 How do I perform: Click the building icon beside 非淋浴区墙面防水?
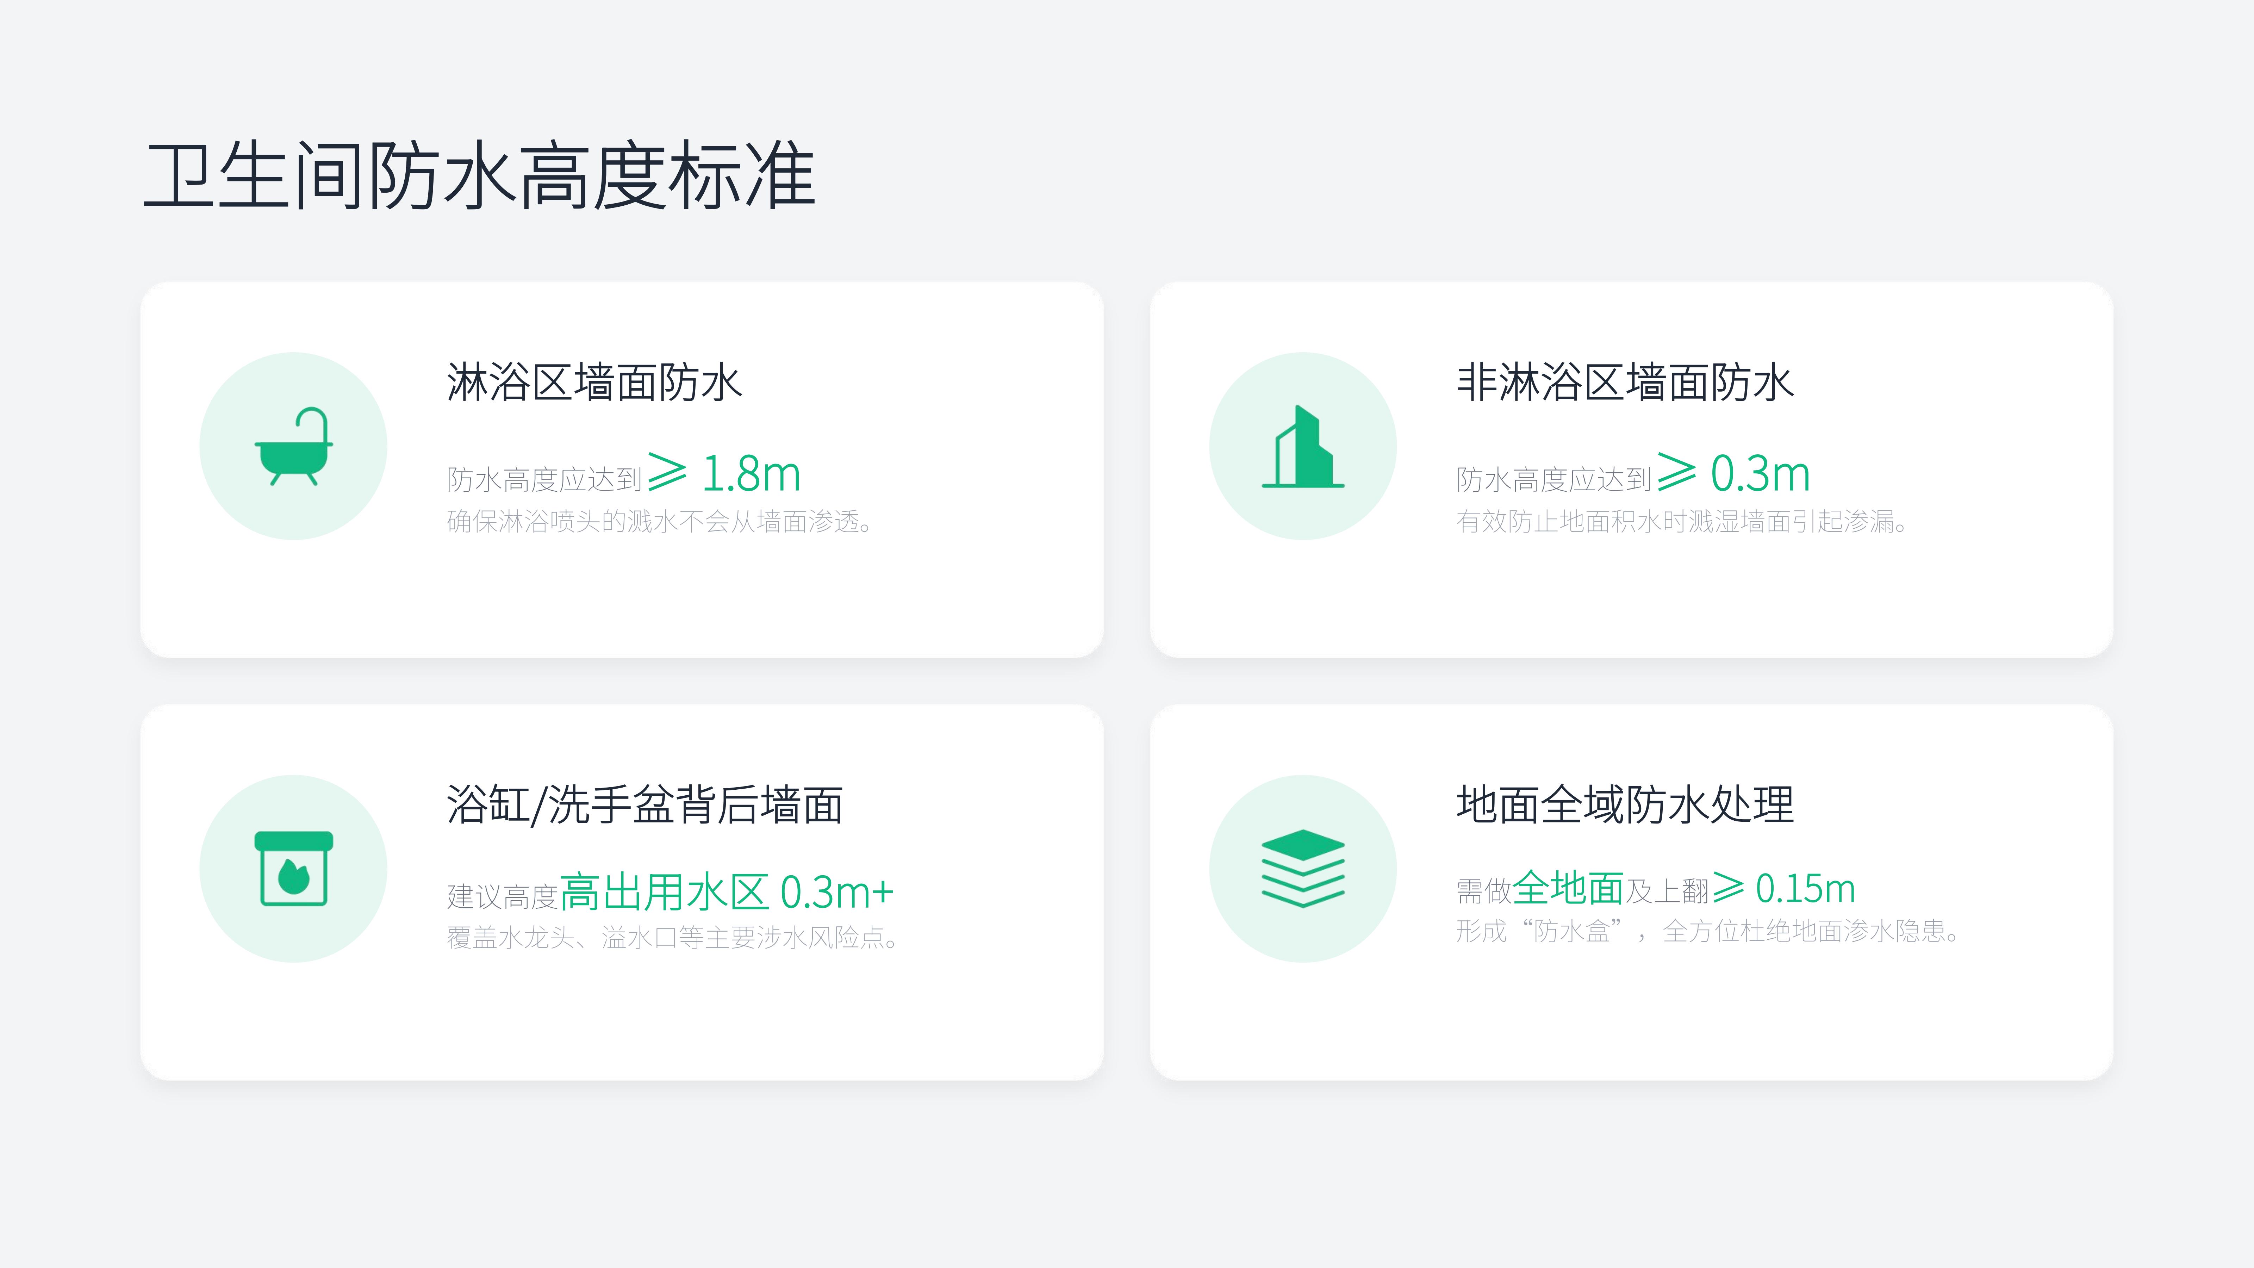pos(1302,446)
